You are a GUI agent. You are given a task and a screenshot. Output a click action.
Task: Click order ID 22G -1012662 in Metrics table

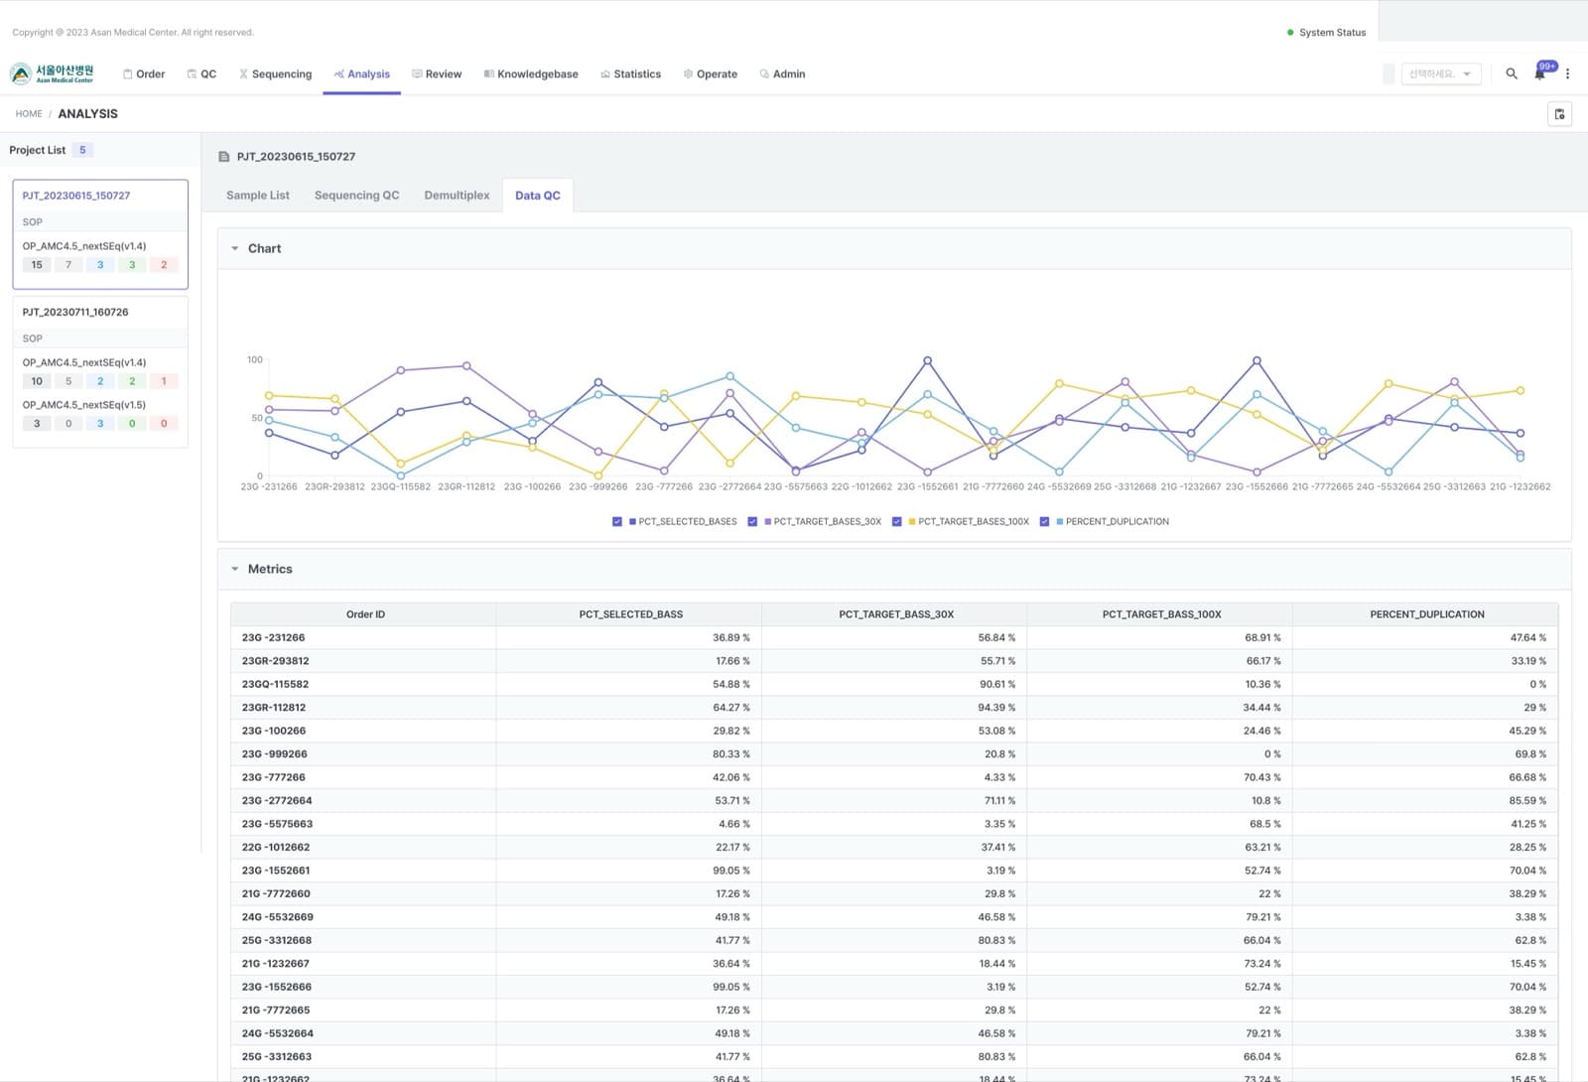pyautogui.click(x=276, y=847)
